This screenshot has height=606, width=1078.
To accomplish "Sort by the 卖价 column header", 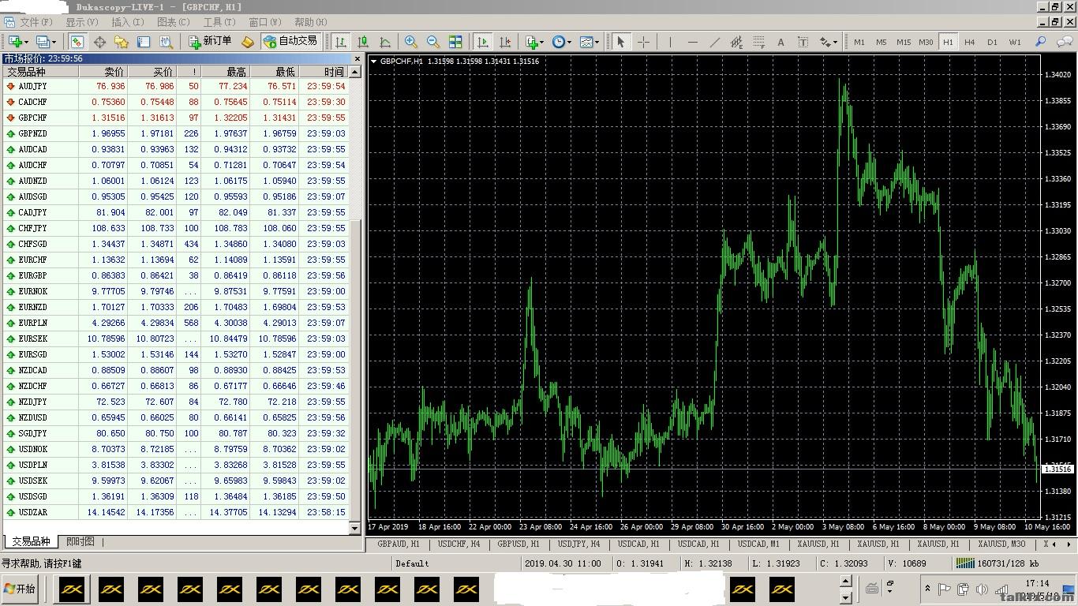I will pos(103,72).
